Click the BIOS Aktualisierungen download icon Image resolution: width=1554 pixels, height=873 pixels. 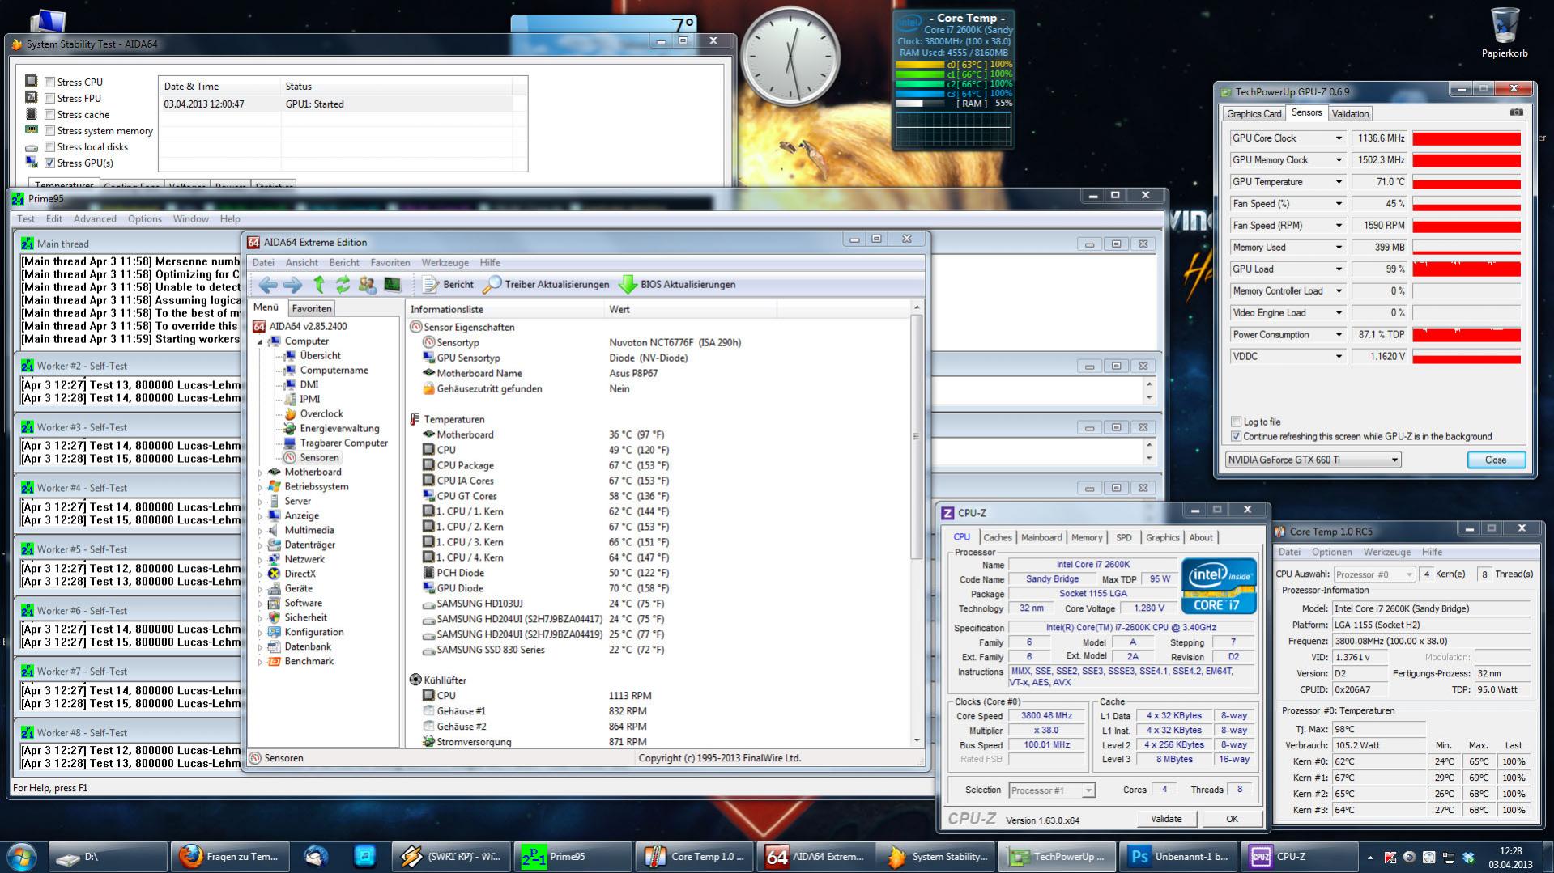pyautogui.click(x=628, y=285)
